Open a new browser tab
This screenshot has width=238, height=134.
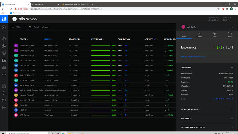coord(93,4)
